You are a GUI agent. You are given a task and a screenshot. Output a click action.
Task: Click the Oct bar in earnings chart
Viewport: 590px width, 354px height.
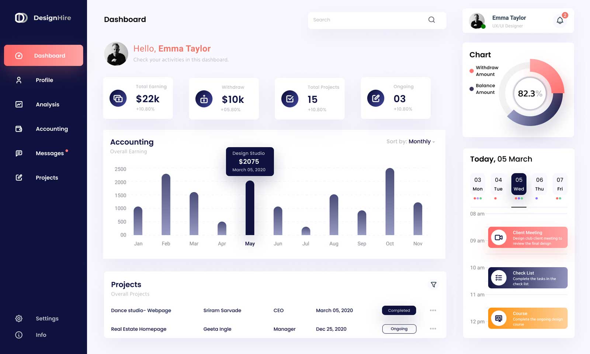390,202
